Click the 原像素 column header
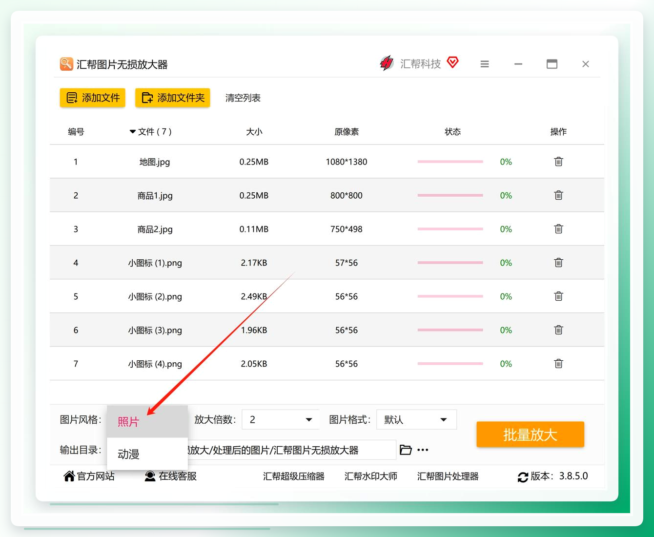The image size is (654, 537). click(347, 132)
